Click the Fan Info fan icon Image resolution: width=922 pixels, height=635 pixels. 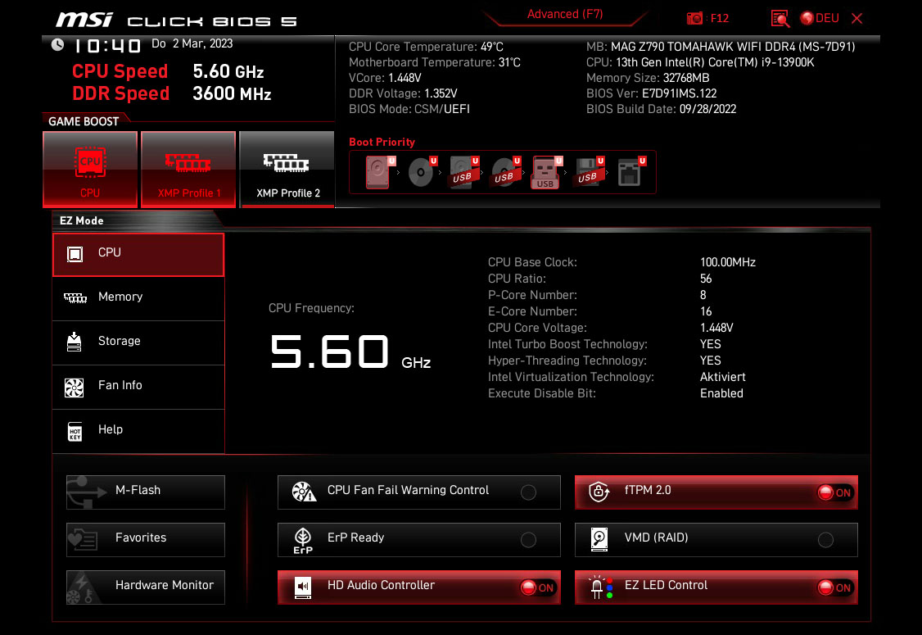(x=74, y=388)
